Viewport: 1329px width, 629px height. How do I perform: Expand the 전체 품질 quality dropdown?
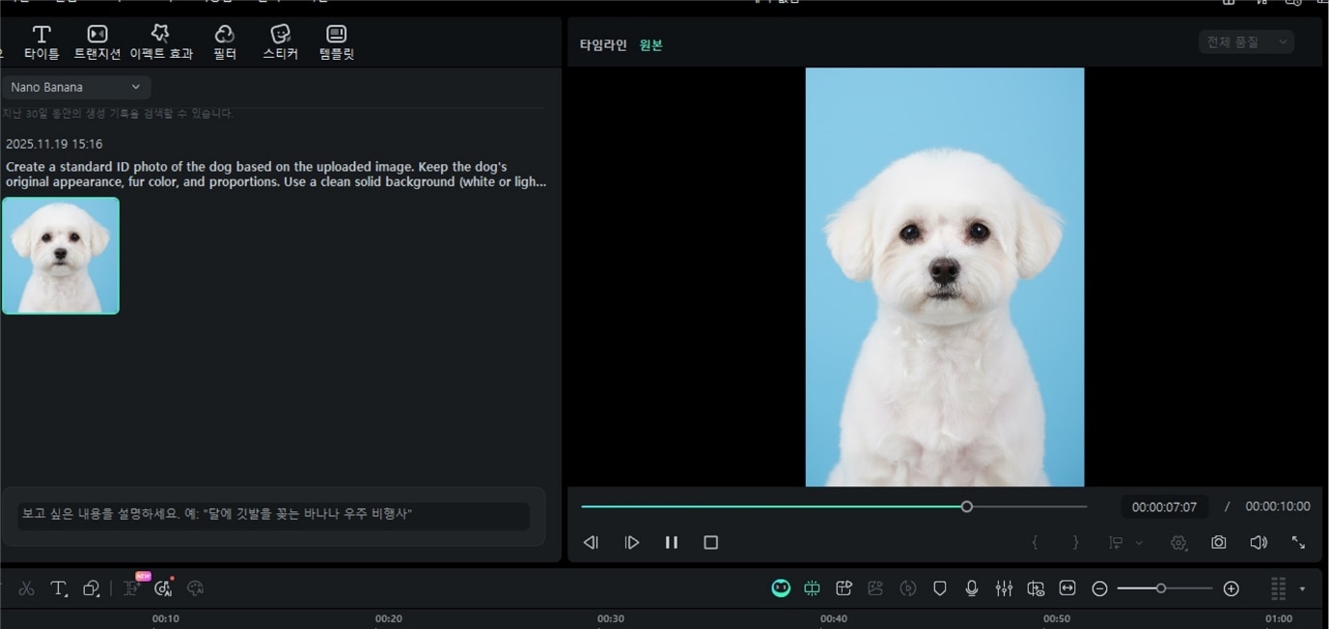[1246, 41]
